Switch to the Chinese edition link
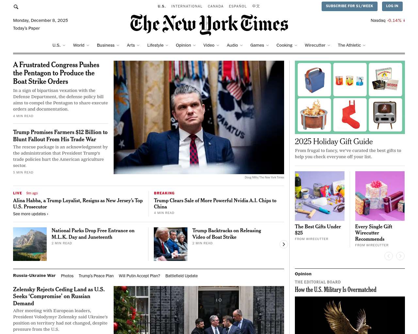The image size is (418, 334). point(256,6)
